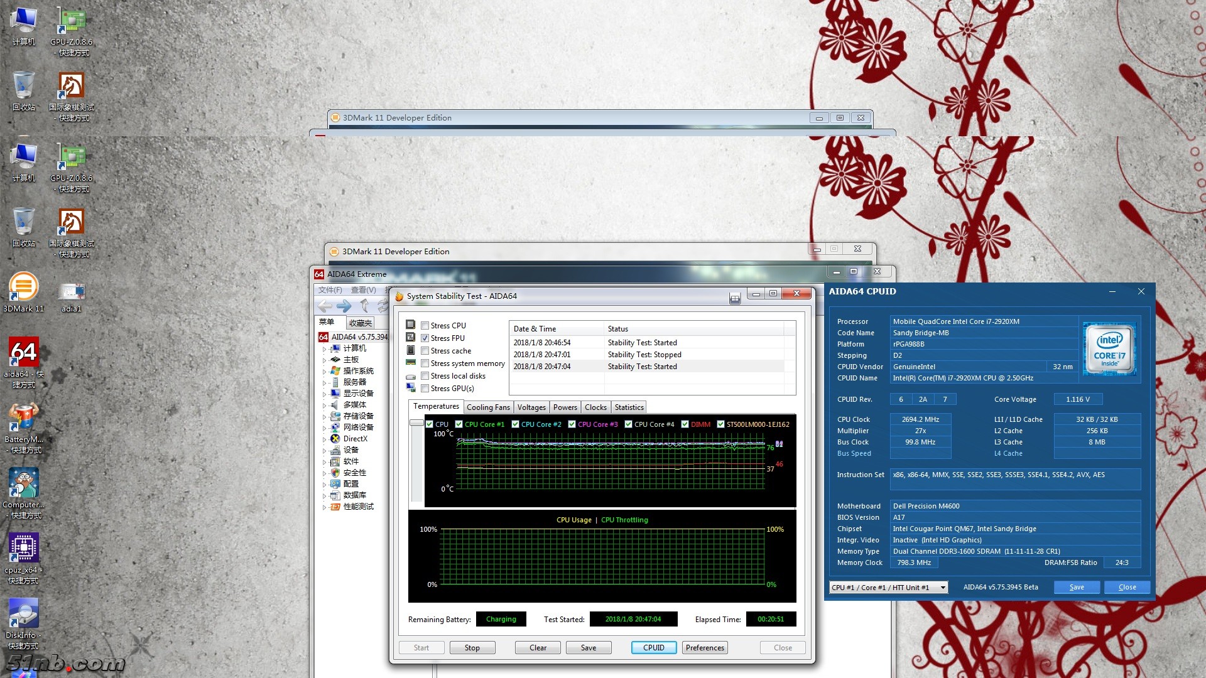
Task: Open the 文件(F) menu in AIDA64
Action: pos(330,290)
